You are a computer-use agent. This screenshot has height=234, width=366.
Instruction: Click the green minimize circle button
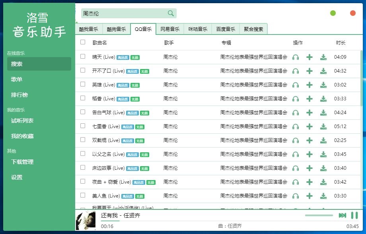[333, 13]
